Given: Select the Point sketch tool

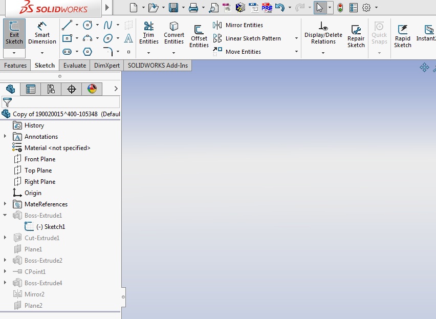Looking at the screenshot, I should [x=128, y=52].
